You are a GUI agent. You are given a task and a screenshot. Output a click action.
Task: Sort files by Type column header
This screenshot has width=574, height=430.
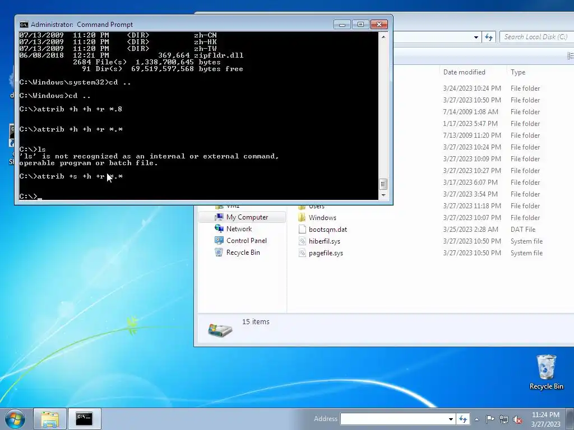point(518,72)
